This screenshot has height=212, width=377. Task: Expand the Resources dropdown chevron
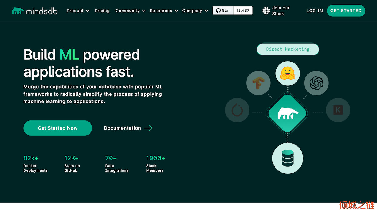(176, 11)
